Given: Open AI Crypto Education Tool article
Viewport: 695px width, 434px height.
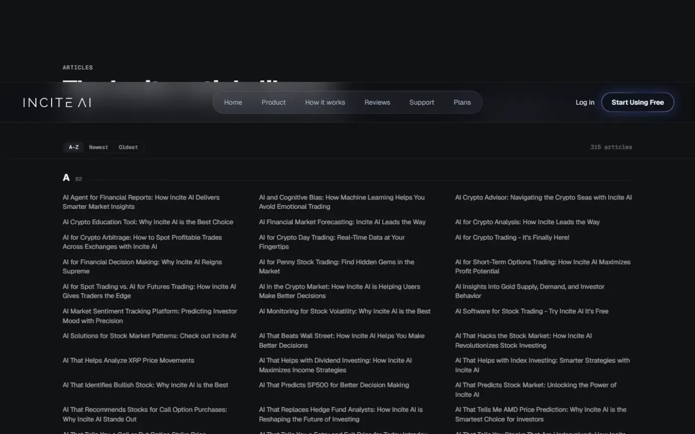Looking at the screenshot, I should tap(148, 222).
